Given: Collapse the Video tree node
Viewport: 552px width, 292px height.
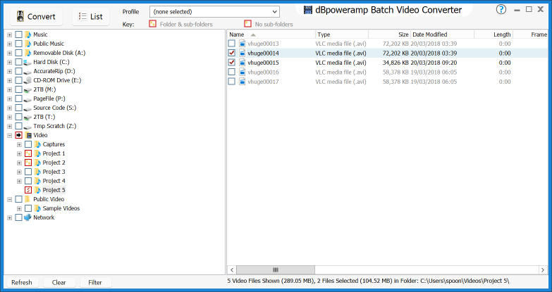Looking at the screenshot, I should pyautogui.click(x=10, y=135).
